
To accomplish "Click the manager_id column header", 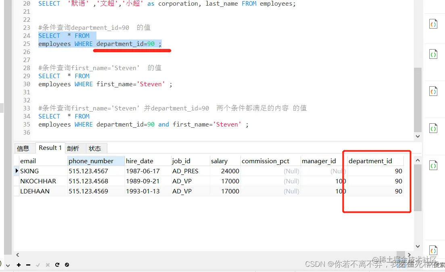I will coord(324,161).
